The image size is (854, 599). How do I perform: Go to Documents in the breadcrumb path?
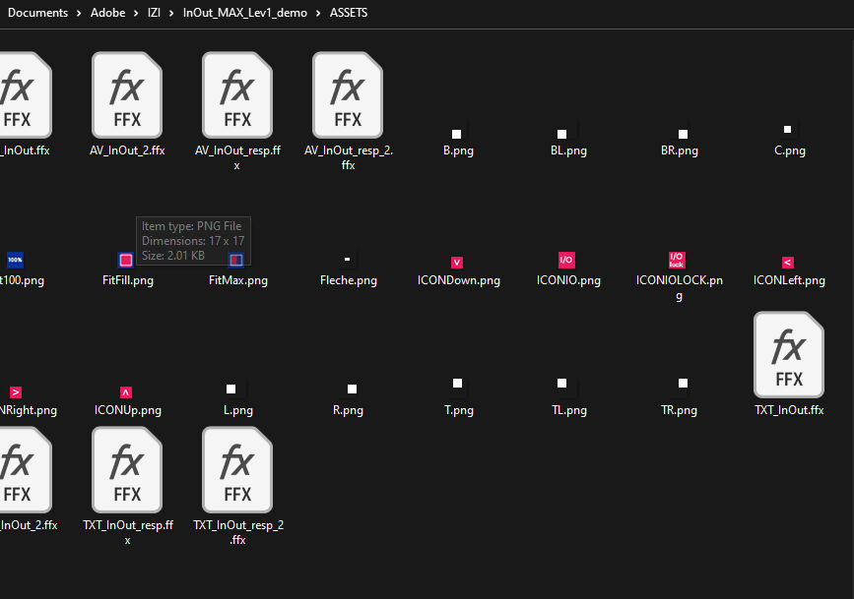point(37,13)
